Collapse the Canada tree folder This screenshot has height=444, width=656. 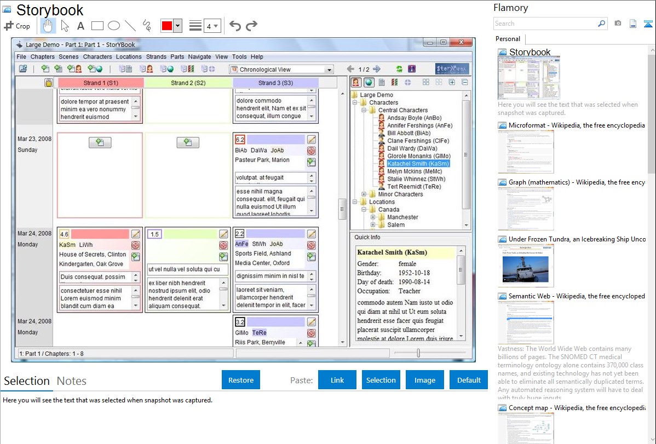coord(364,209)
